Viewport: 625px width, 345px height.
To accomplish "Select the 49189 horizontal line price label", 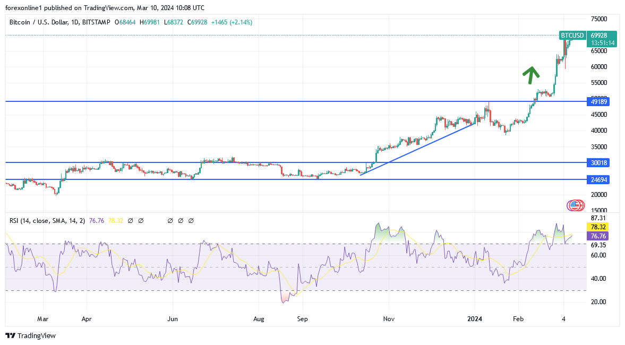I will 598,101.
